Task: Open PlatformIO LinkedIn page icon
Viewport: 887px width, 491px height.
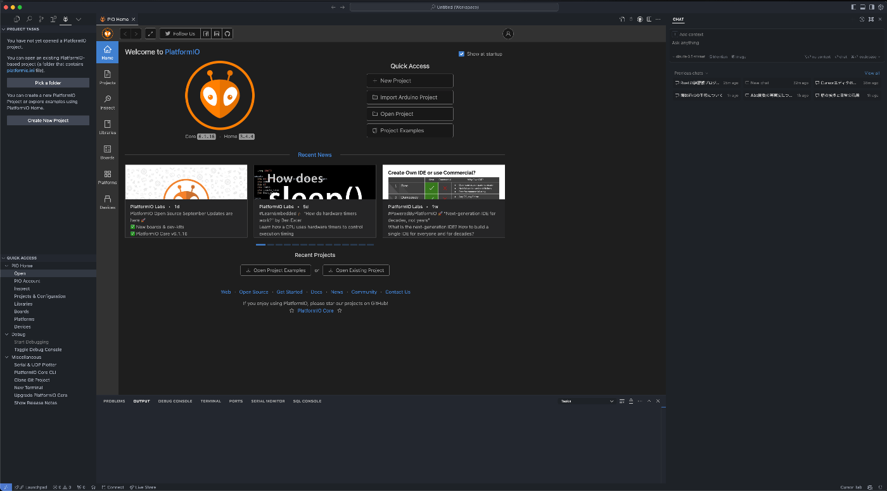Action: pyautogui.click(x=217, y=34)
